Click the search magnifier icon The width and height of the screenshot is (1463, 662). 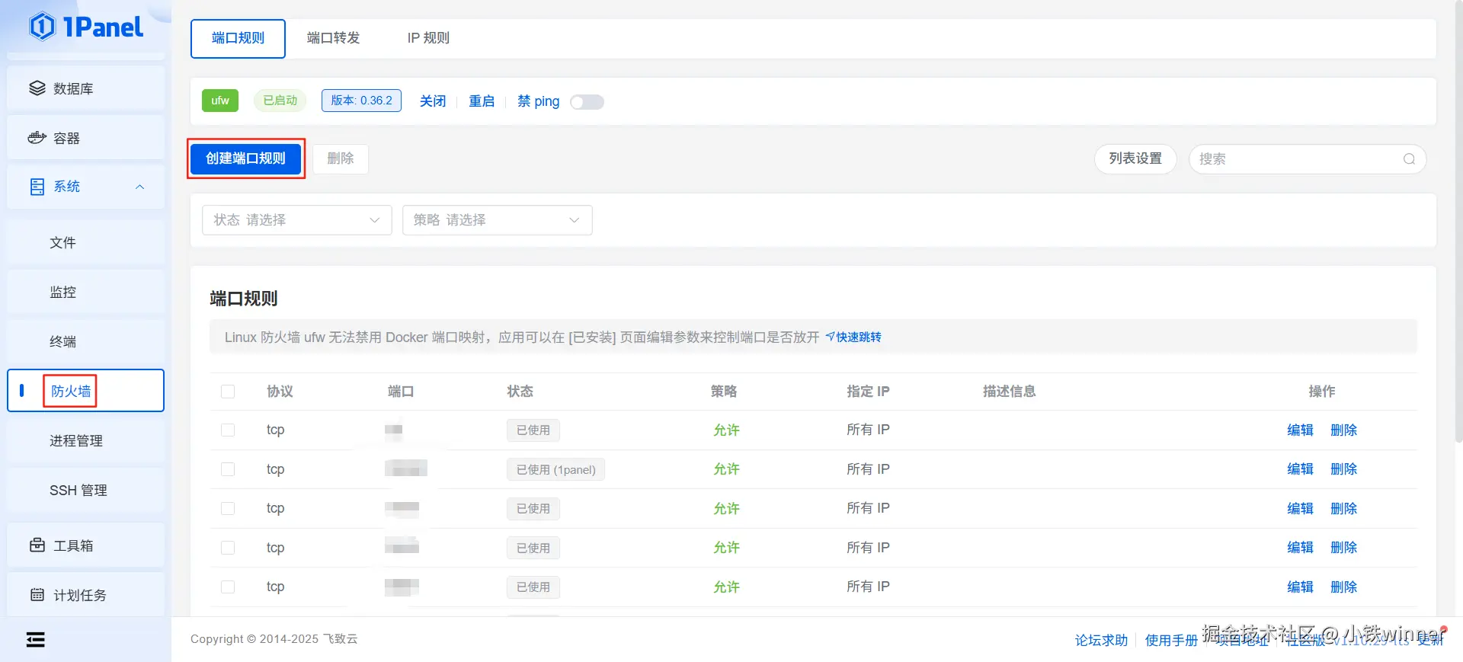[x=1409, y=158]
